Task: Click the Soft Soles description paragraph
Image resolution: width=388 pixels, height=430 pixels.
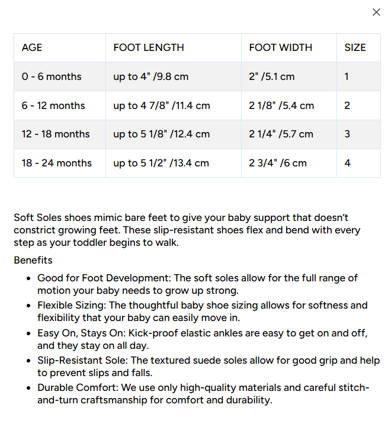Action: [x=187, y=230]
